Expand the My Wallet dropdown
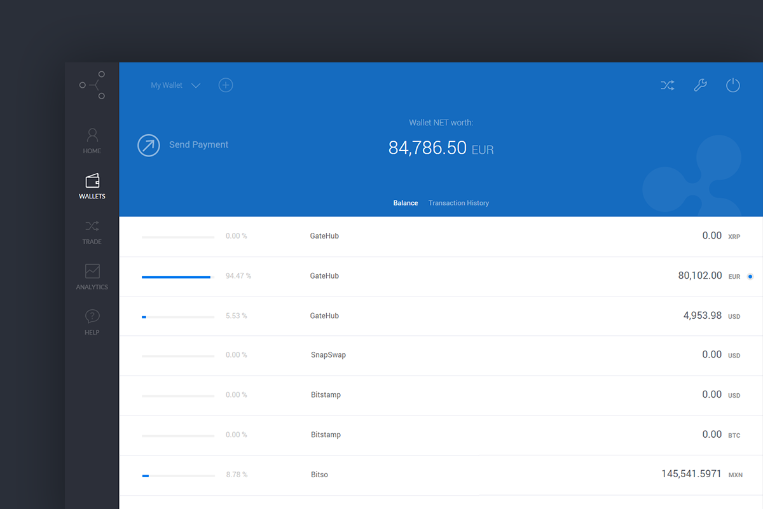 click(x=175, y=85)
